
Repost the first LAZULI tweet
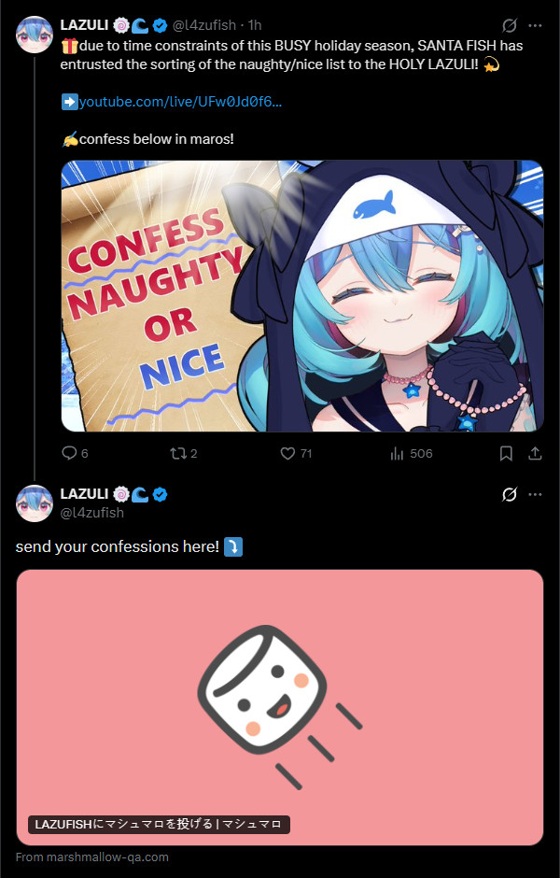[184, 453]
